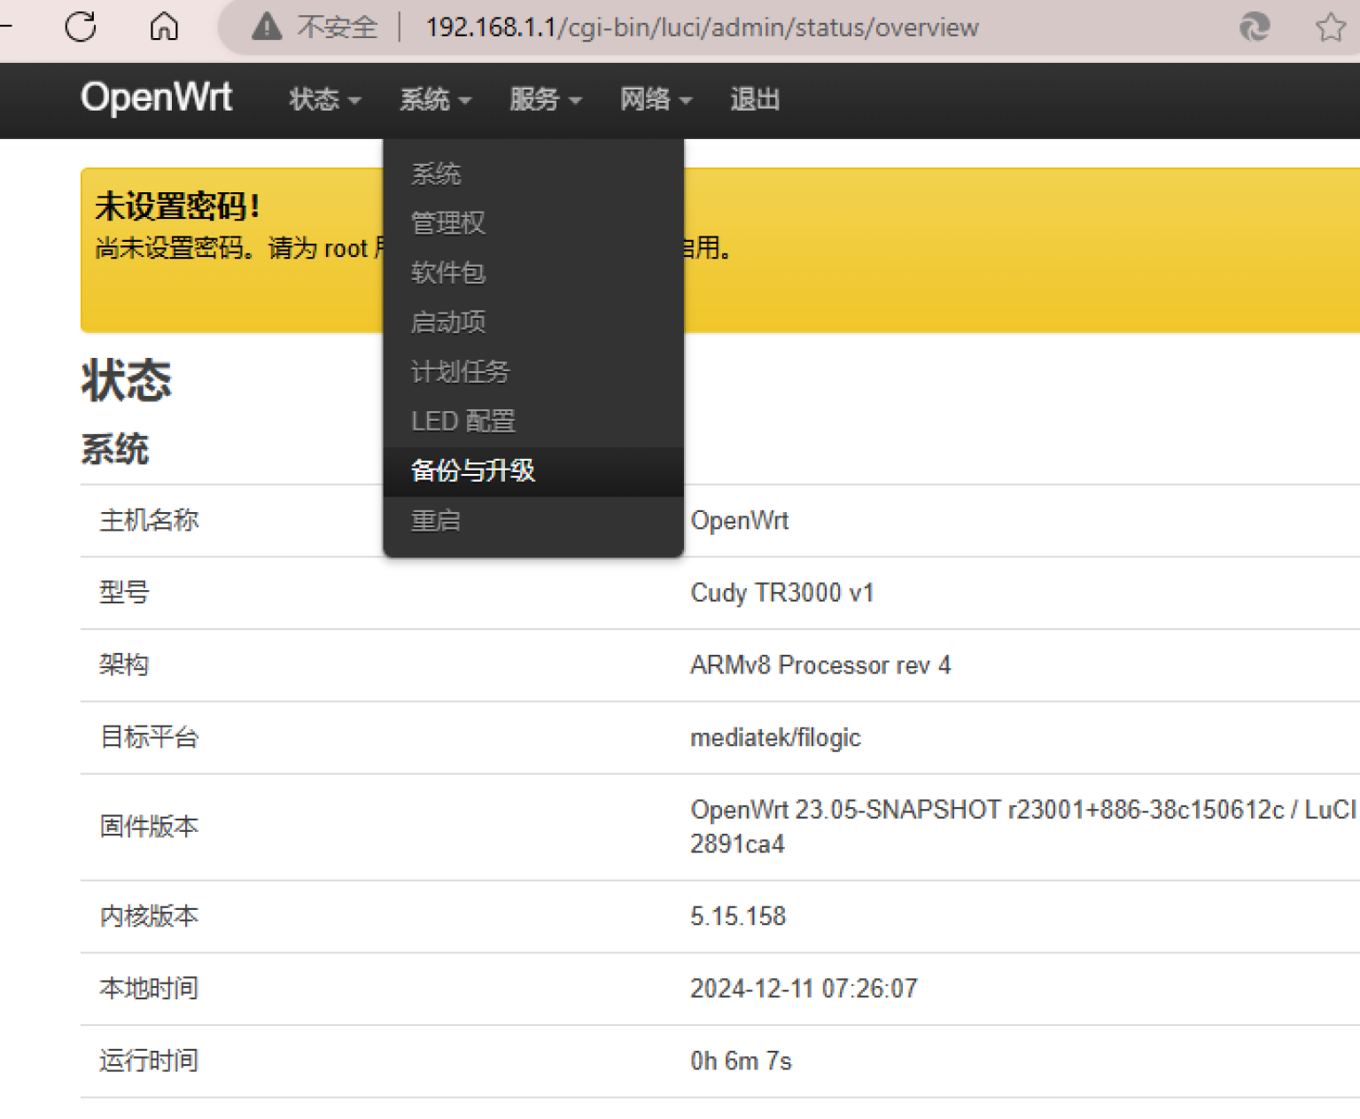The width and height of the screenshot is (1360, 1119).
Task: Click hostname value OpenWrt in table
Action: (x=740, y=520)
